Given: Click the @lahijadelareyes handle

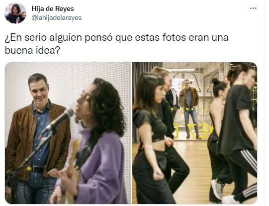Looking at the screenshot, I should click(57, 18).
